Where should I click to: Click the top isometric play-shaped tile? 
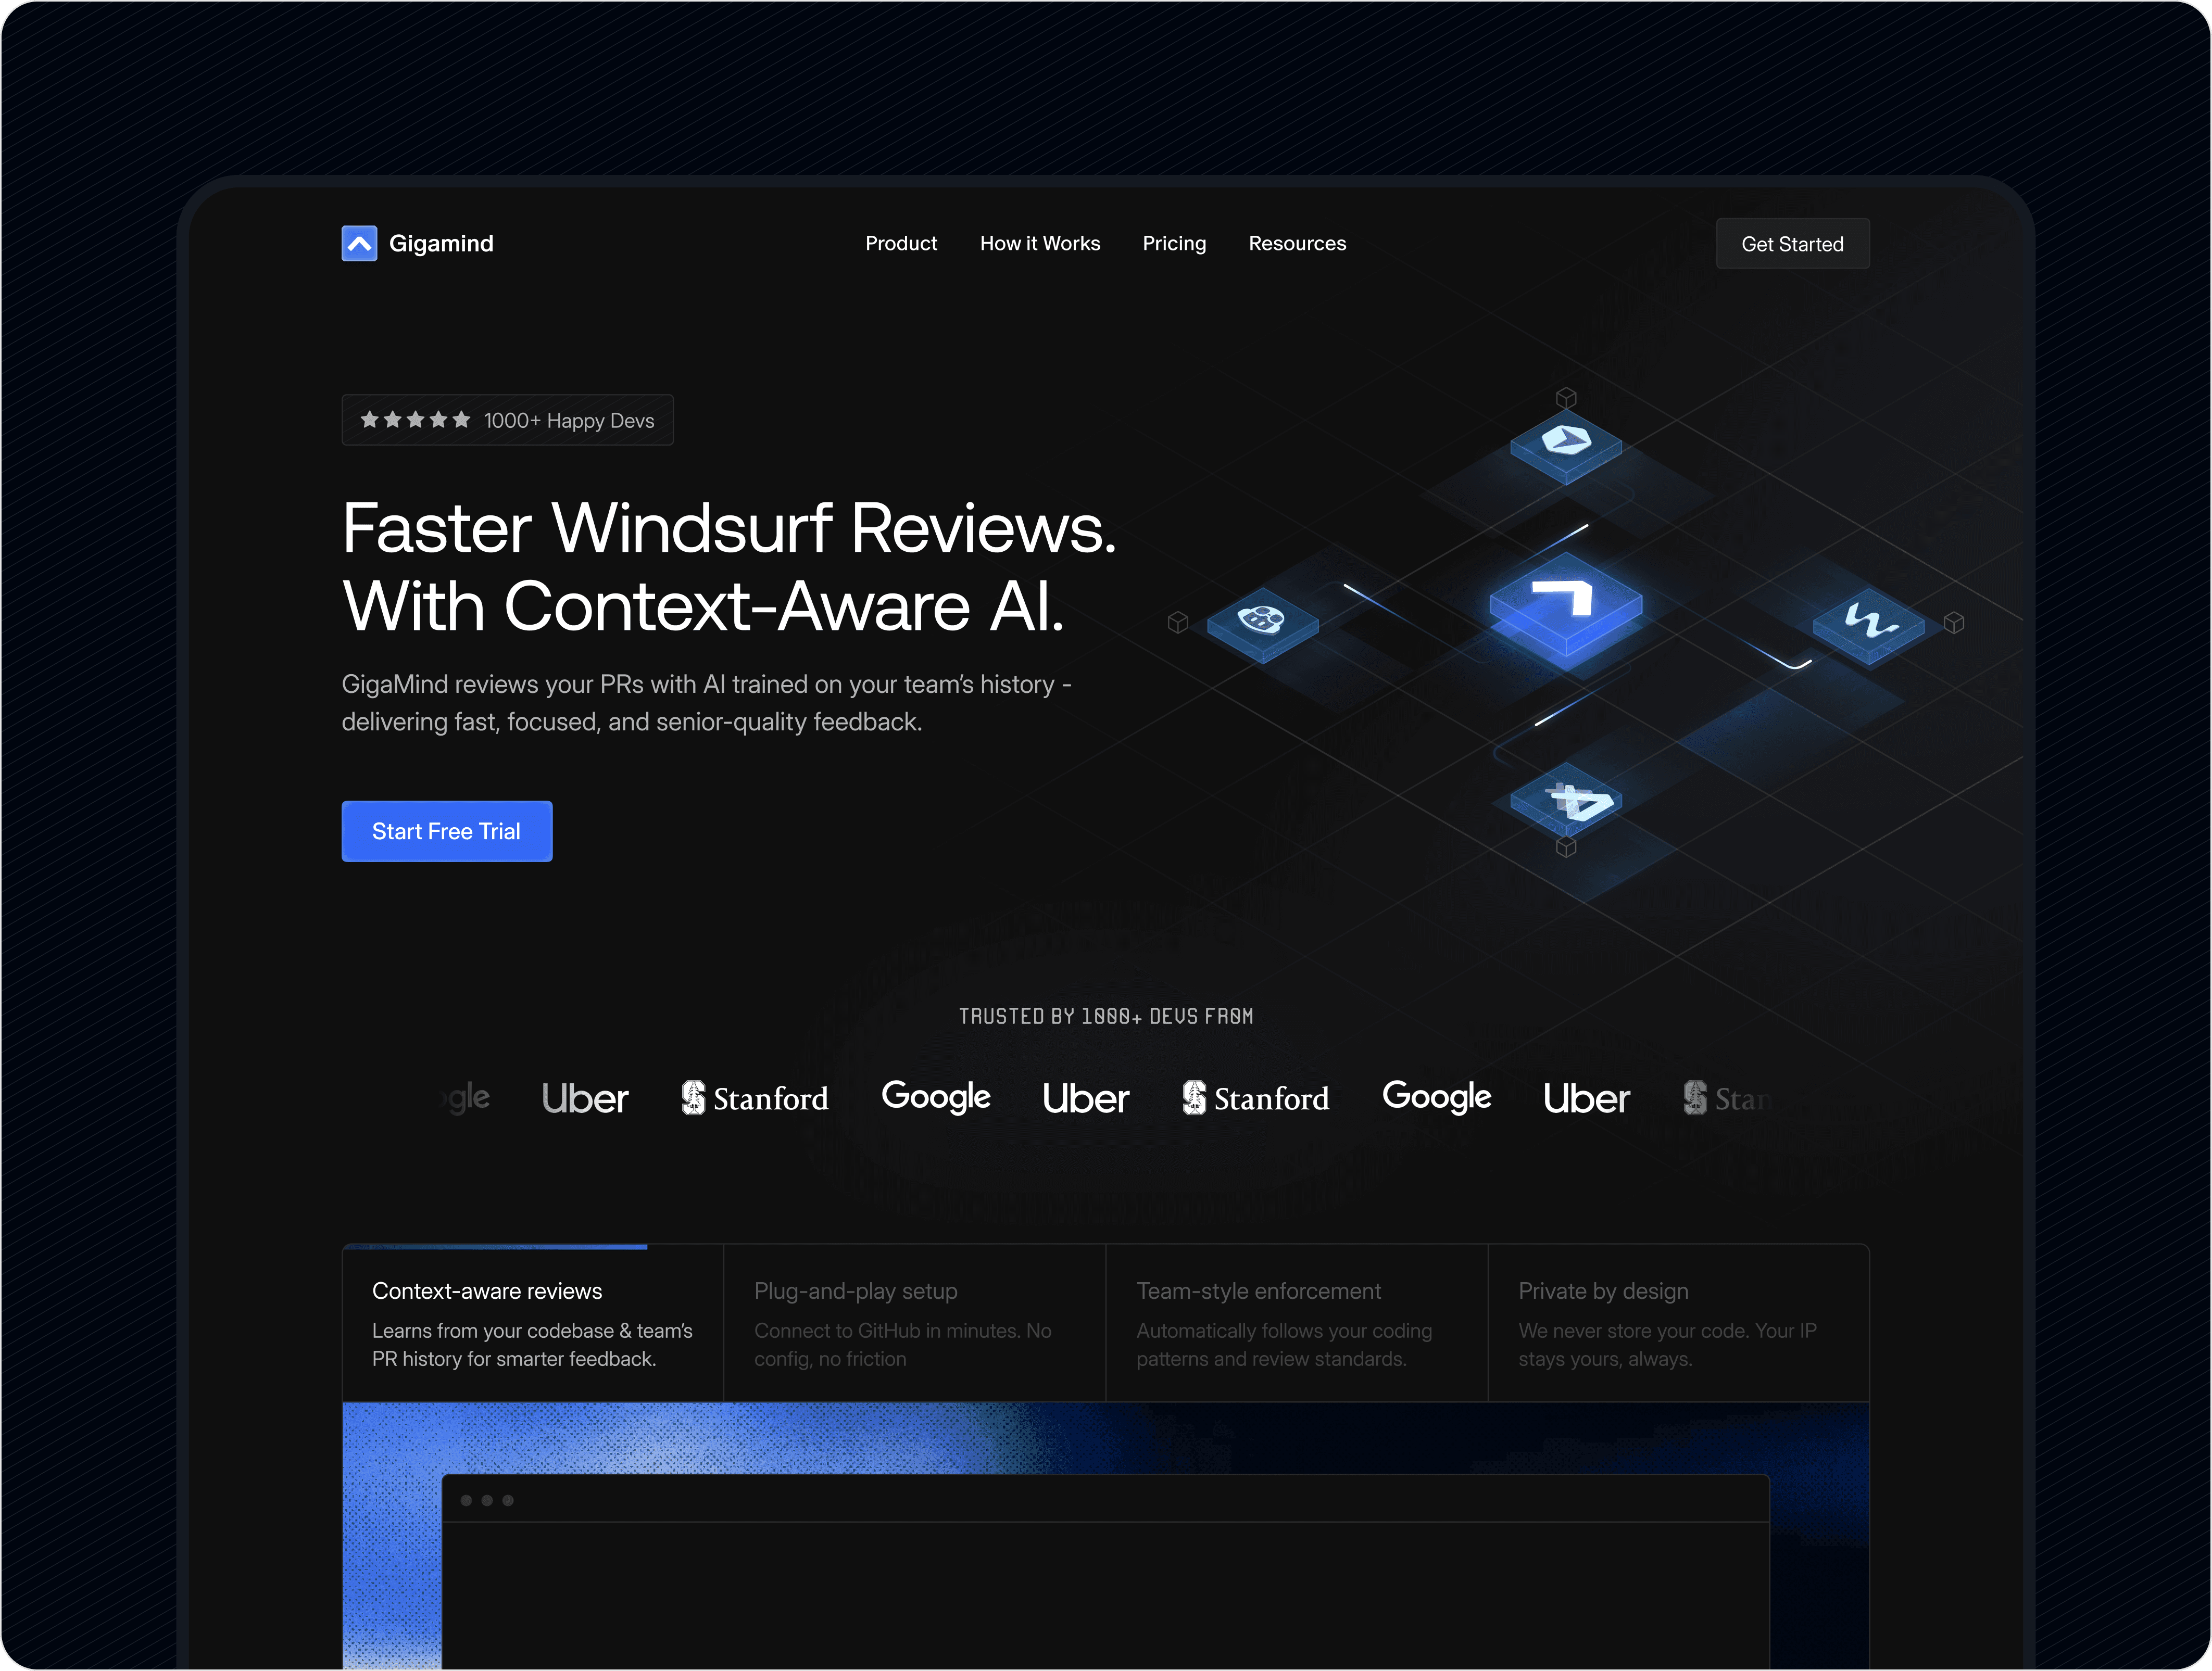(x=1565, y=441)
